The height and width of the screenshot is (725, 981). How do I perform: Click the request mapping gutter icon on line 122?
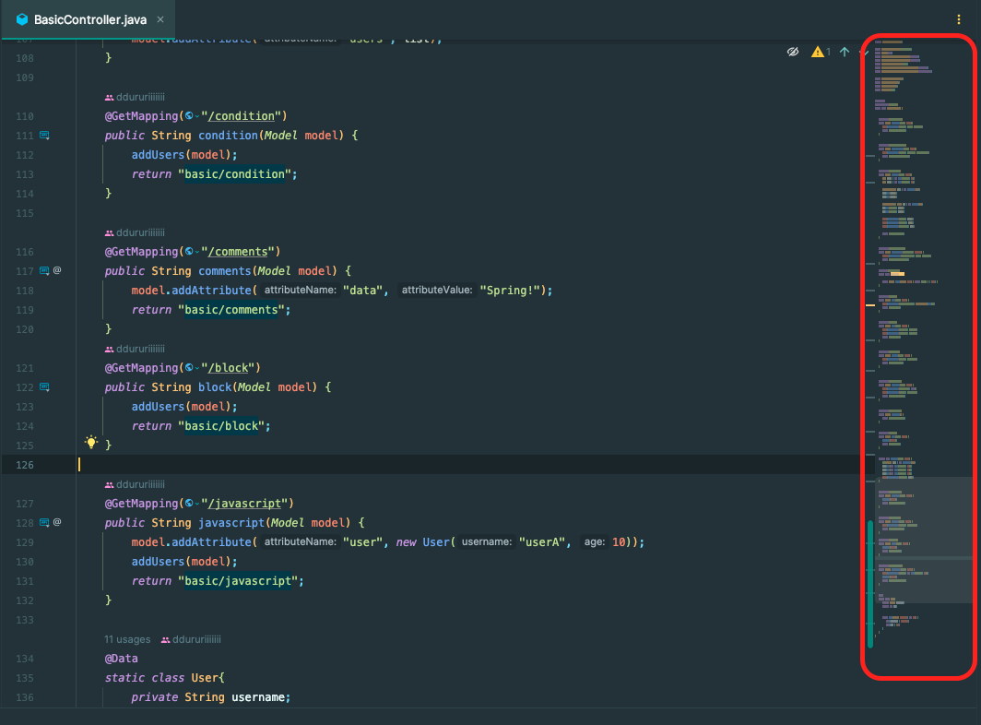click(44, 386)
